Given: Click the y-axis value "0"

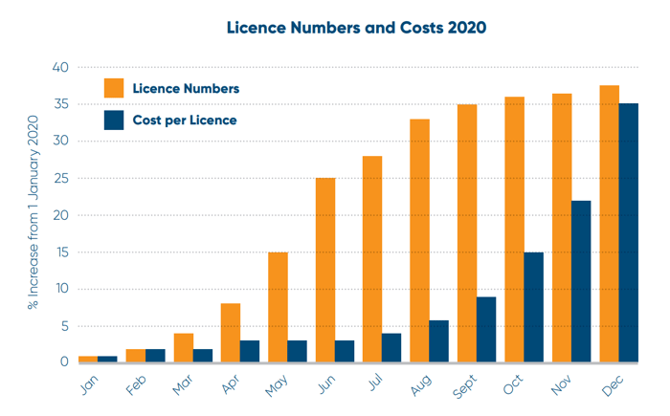Looking at the screenshot, I should [64, 361].
